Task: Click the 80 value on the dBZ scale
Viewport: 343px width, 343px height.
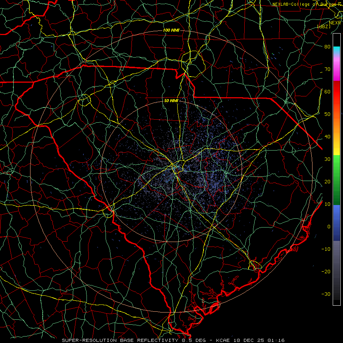Action: (x=327, y=47)
